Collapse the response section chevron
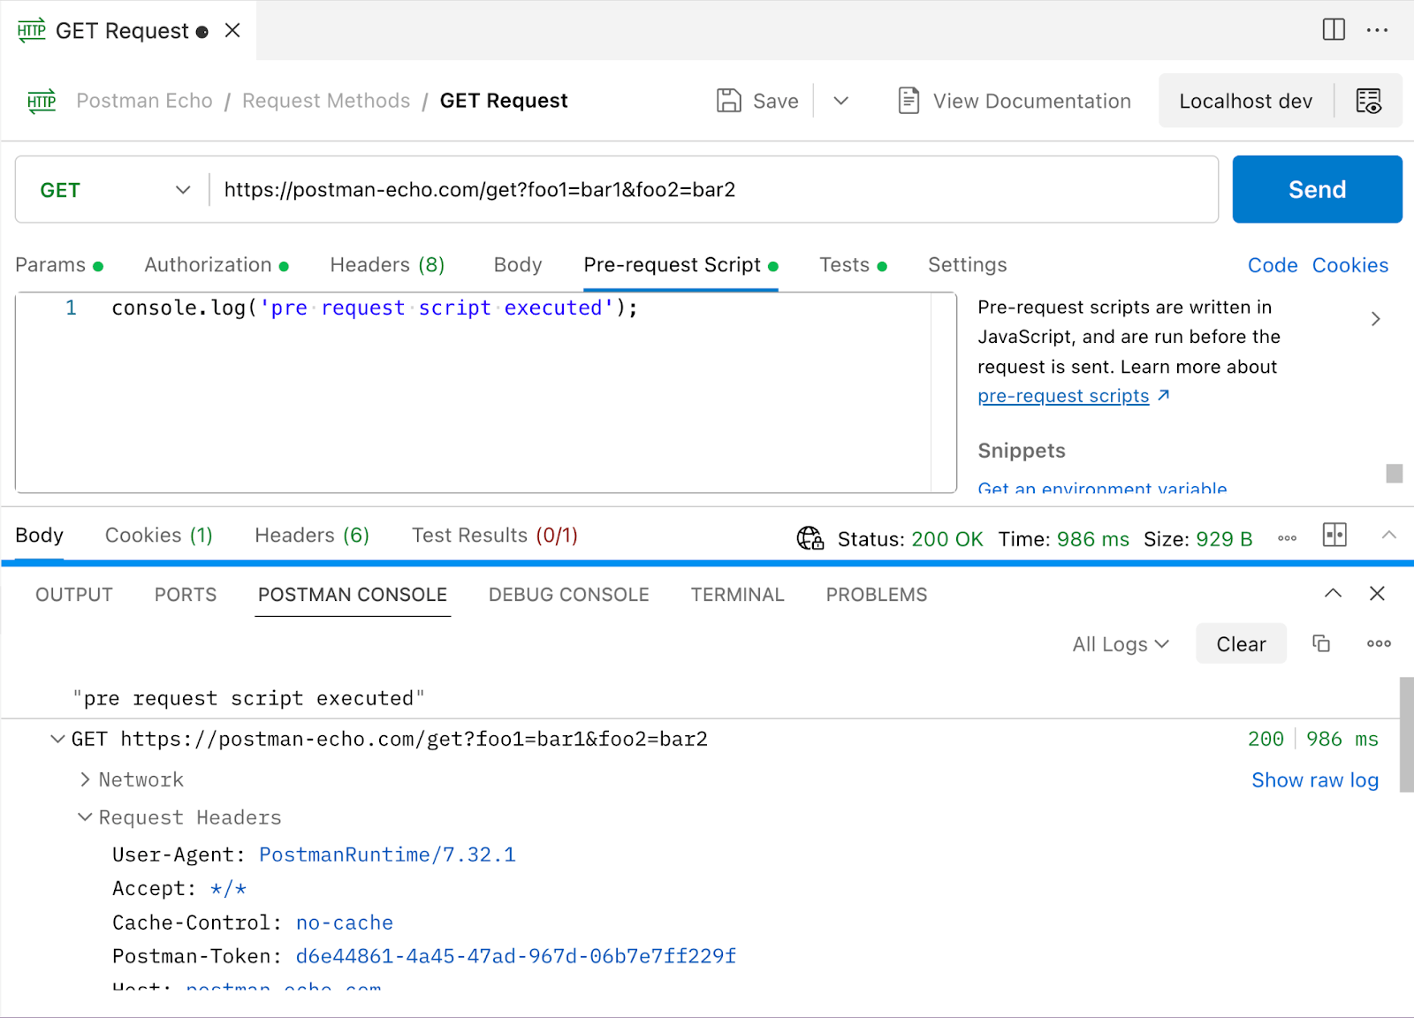Viewport: 1414px width, 1018px height. click(1388, 535)
